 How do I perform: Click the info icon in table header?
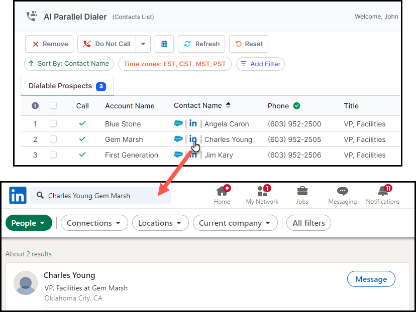pyautogui.click(x=35, y=106)
